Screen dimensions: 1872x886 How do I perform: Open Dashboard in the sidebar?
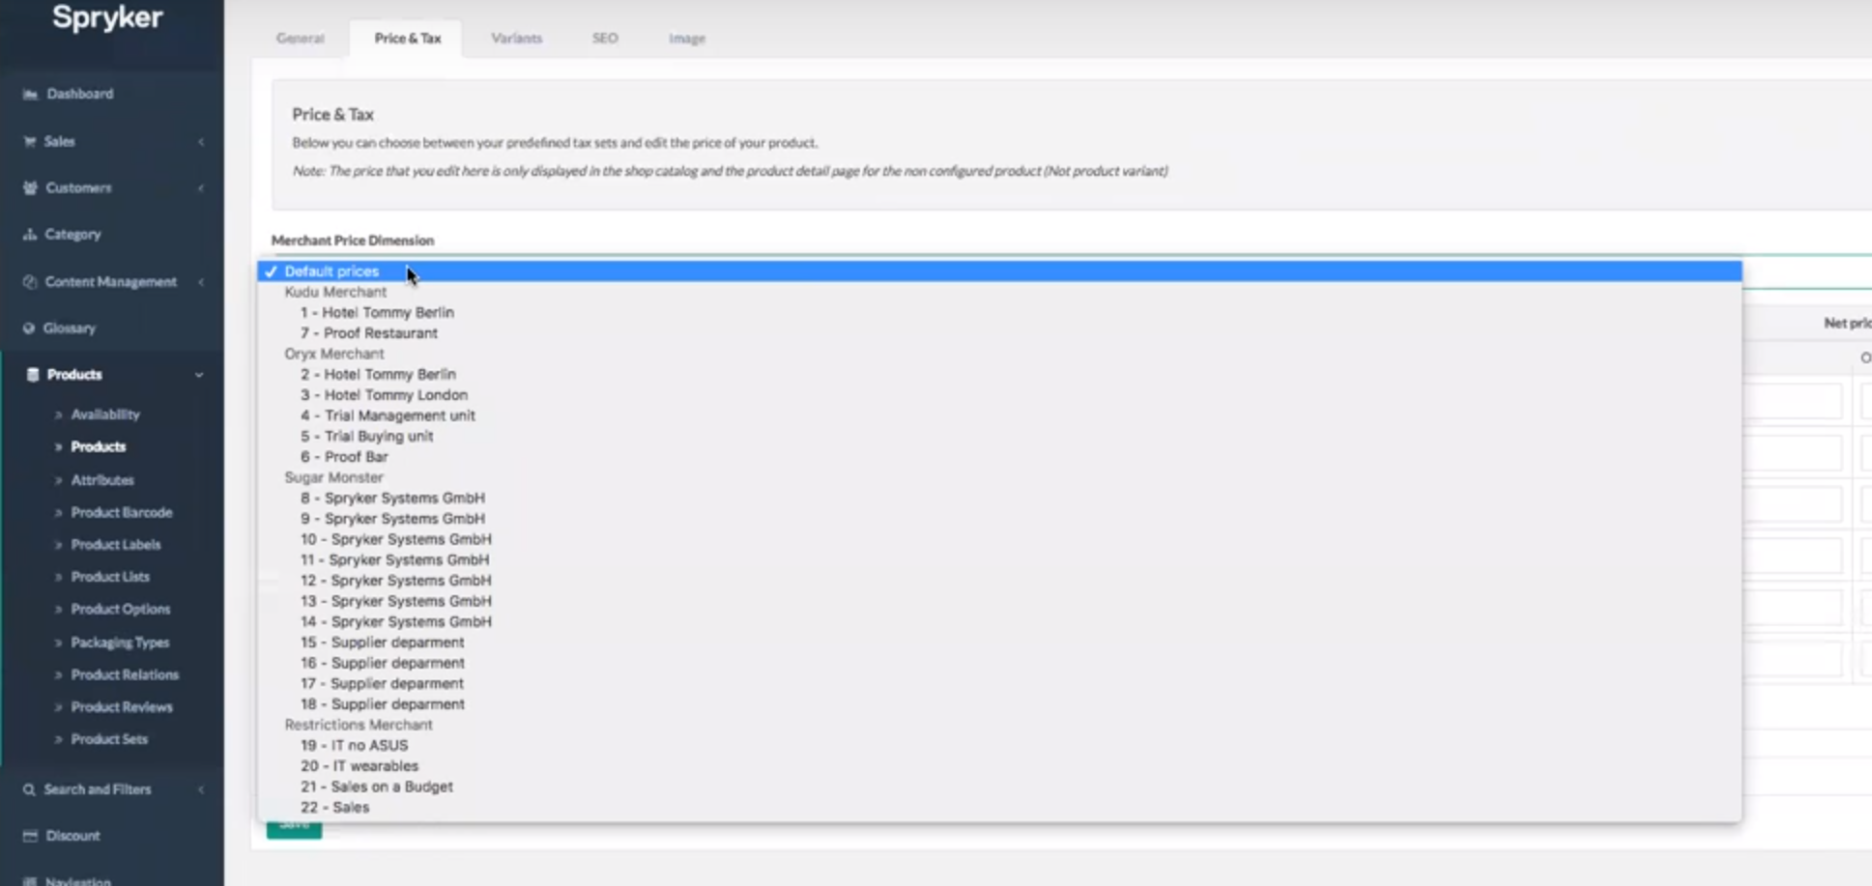pos(80,95)
